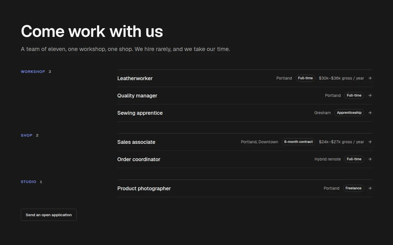Viewport: 393px width, 245px height.
Task: Click the arrow icon in Sales associate row
Action: (370, 142)
